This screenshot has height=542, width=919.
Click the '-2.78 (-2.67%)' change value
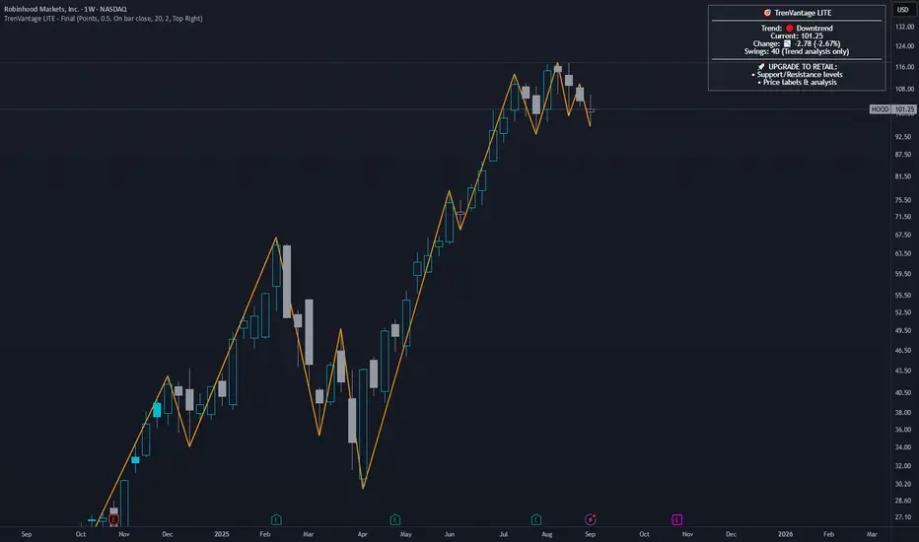(x=817, y=44)
